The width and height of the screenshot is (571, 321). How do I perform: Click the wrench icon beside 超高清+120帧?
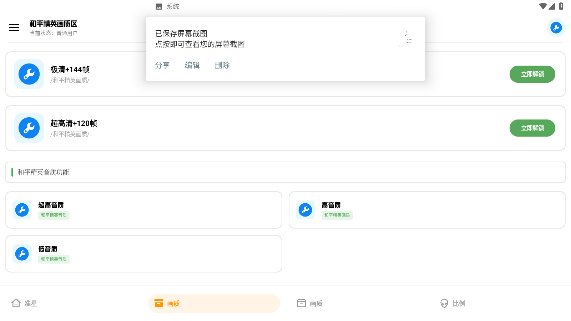[x=29, y=128]
